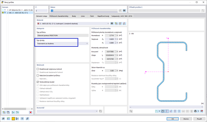Create a new material with the star icon
Viewport: 207px width, 122px height.
(116, 24)
